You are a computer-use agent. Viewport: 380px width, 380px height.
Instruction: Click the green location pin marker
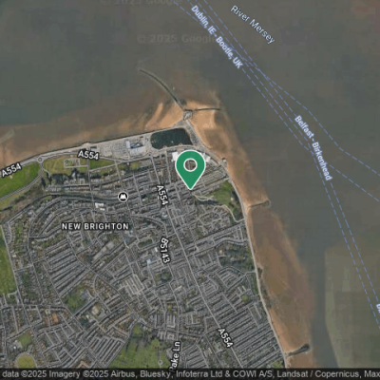click(x=190, y=169)
